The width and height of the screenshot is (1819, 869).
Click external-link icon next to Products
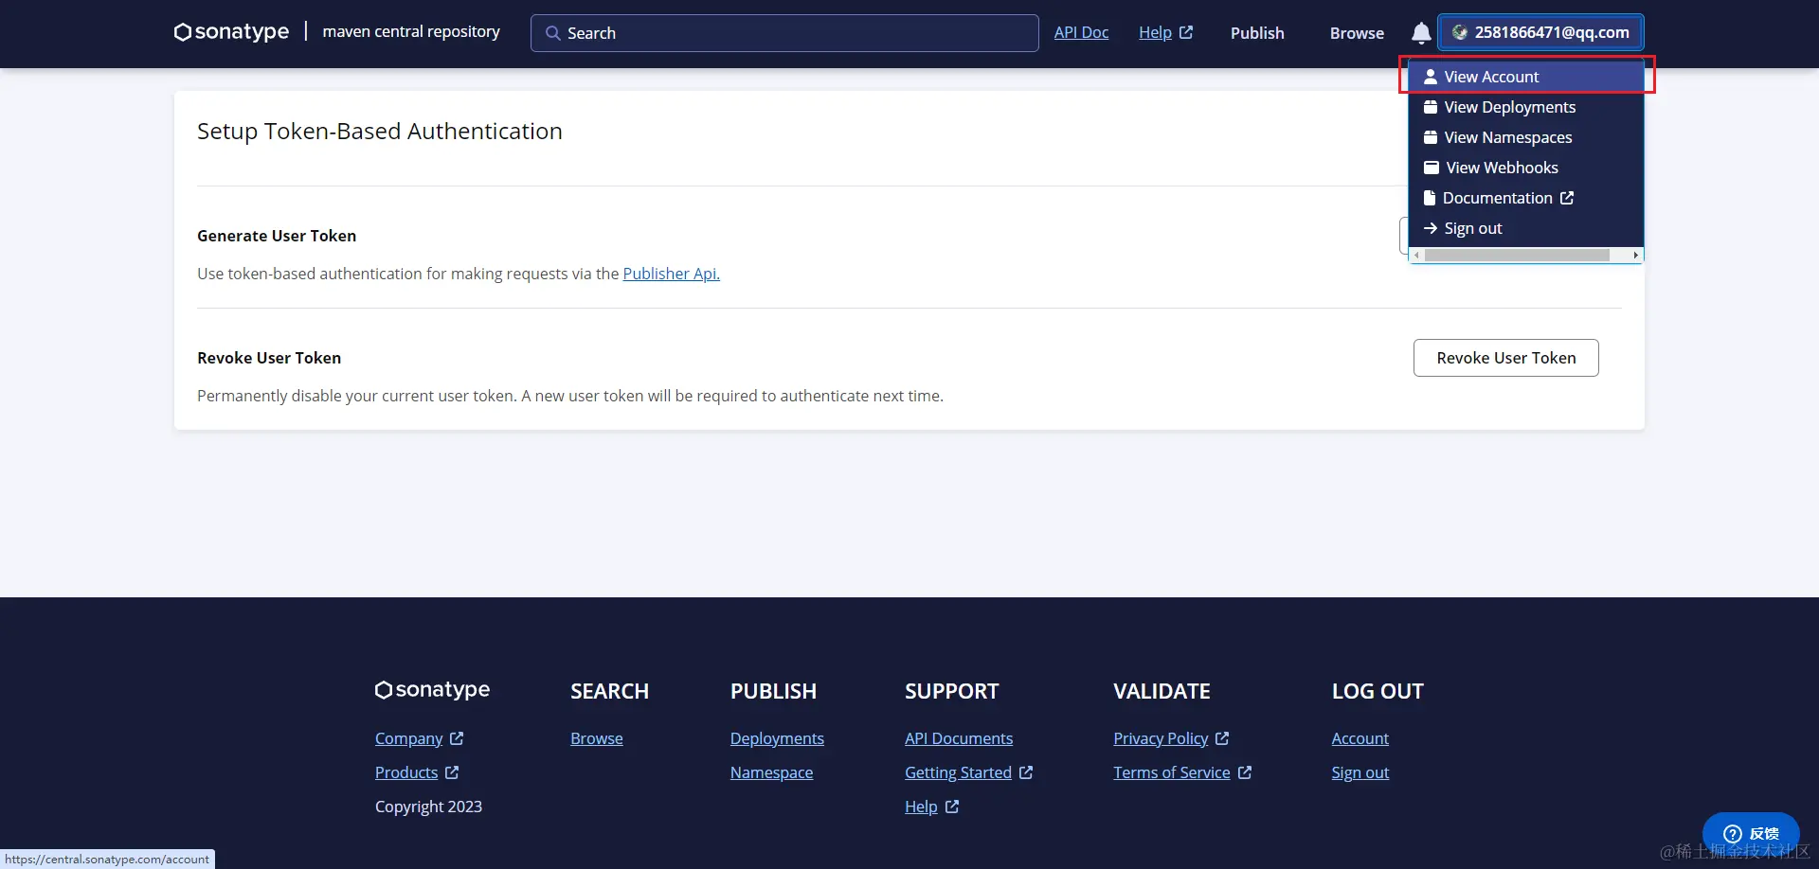click(x=452, y=772)
